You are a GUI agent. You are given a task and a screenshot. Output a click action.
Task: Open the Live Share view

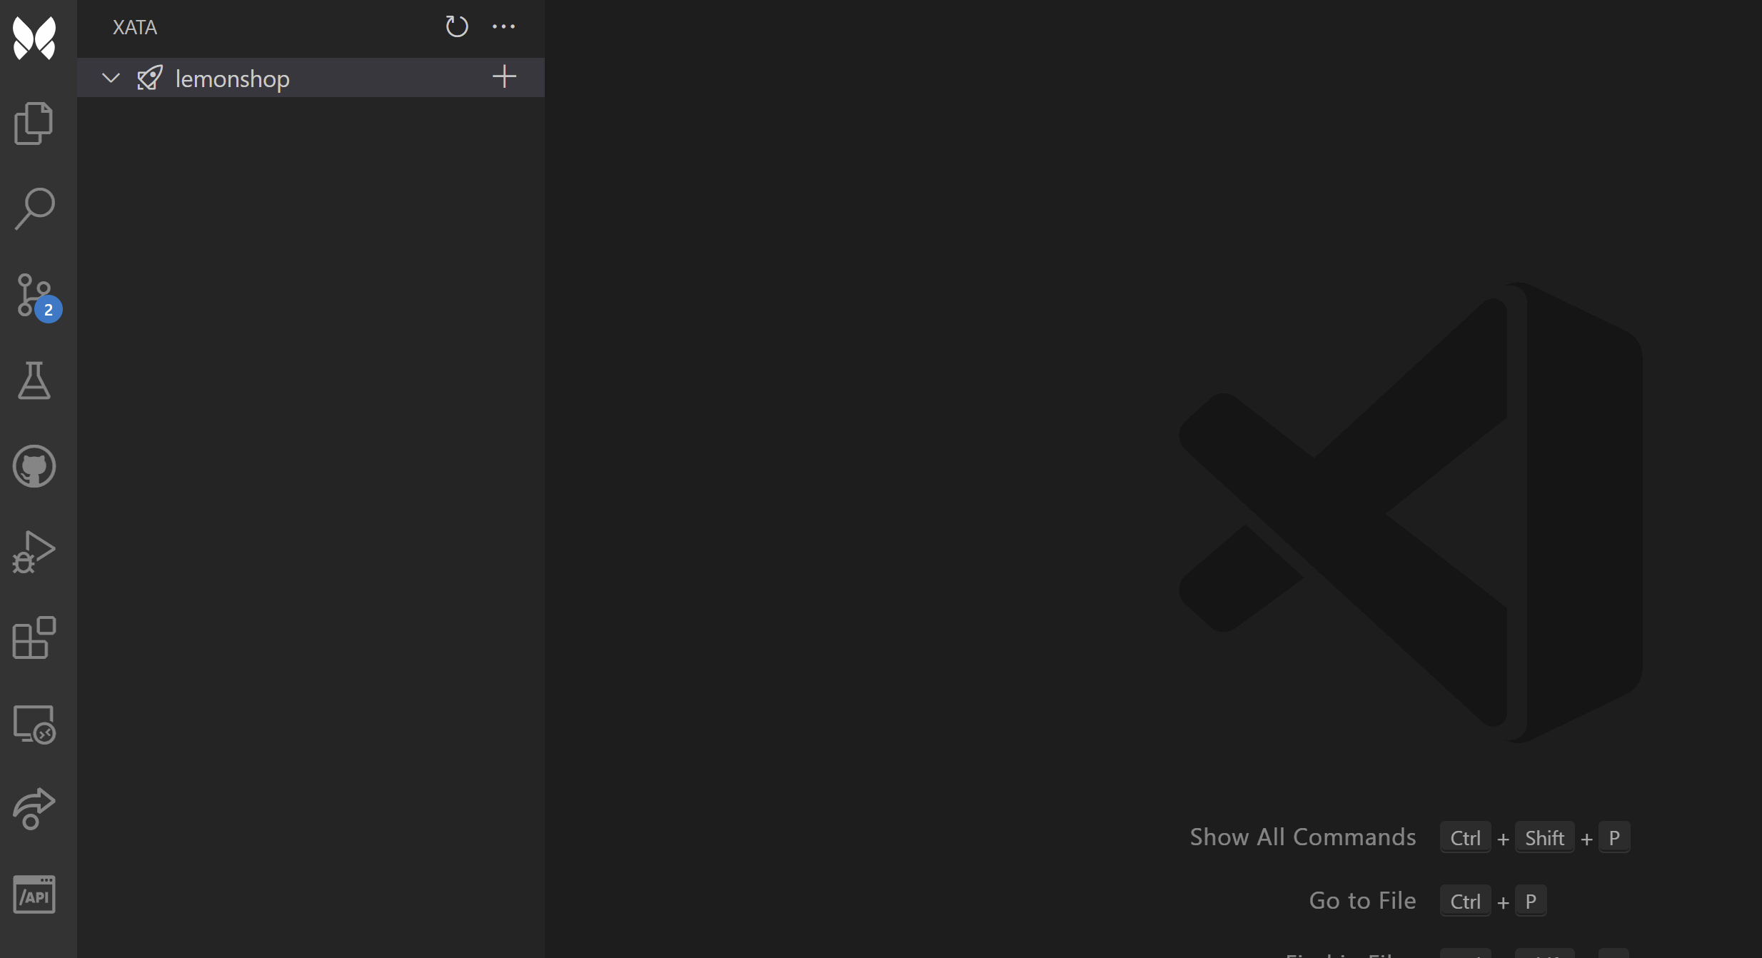pyautogui.click(x=34, y=808)
